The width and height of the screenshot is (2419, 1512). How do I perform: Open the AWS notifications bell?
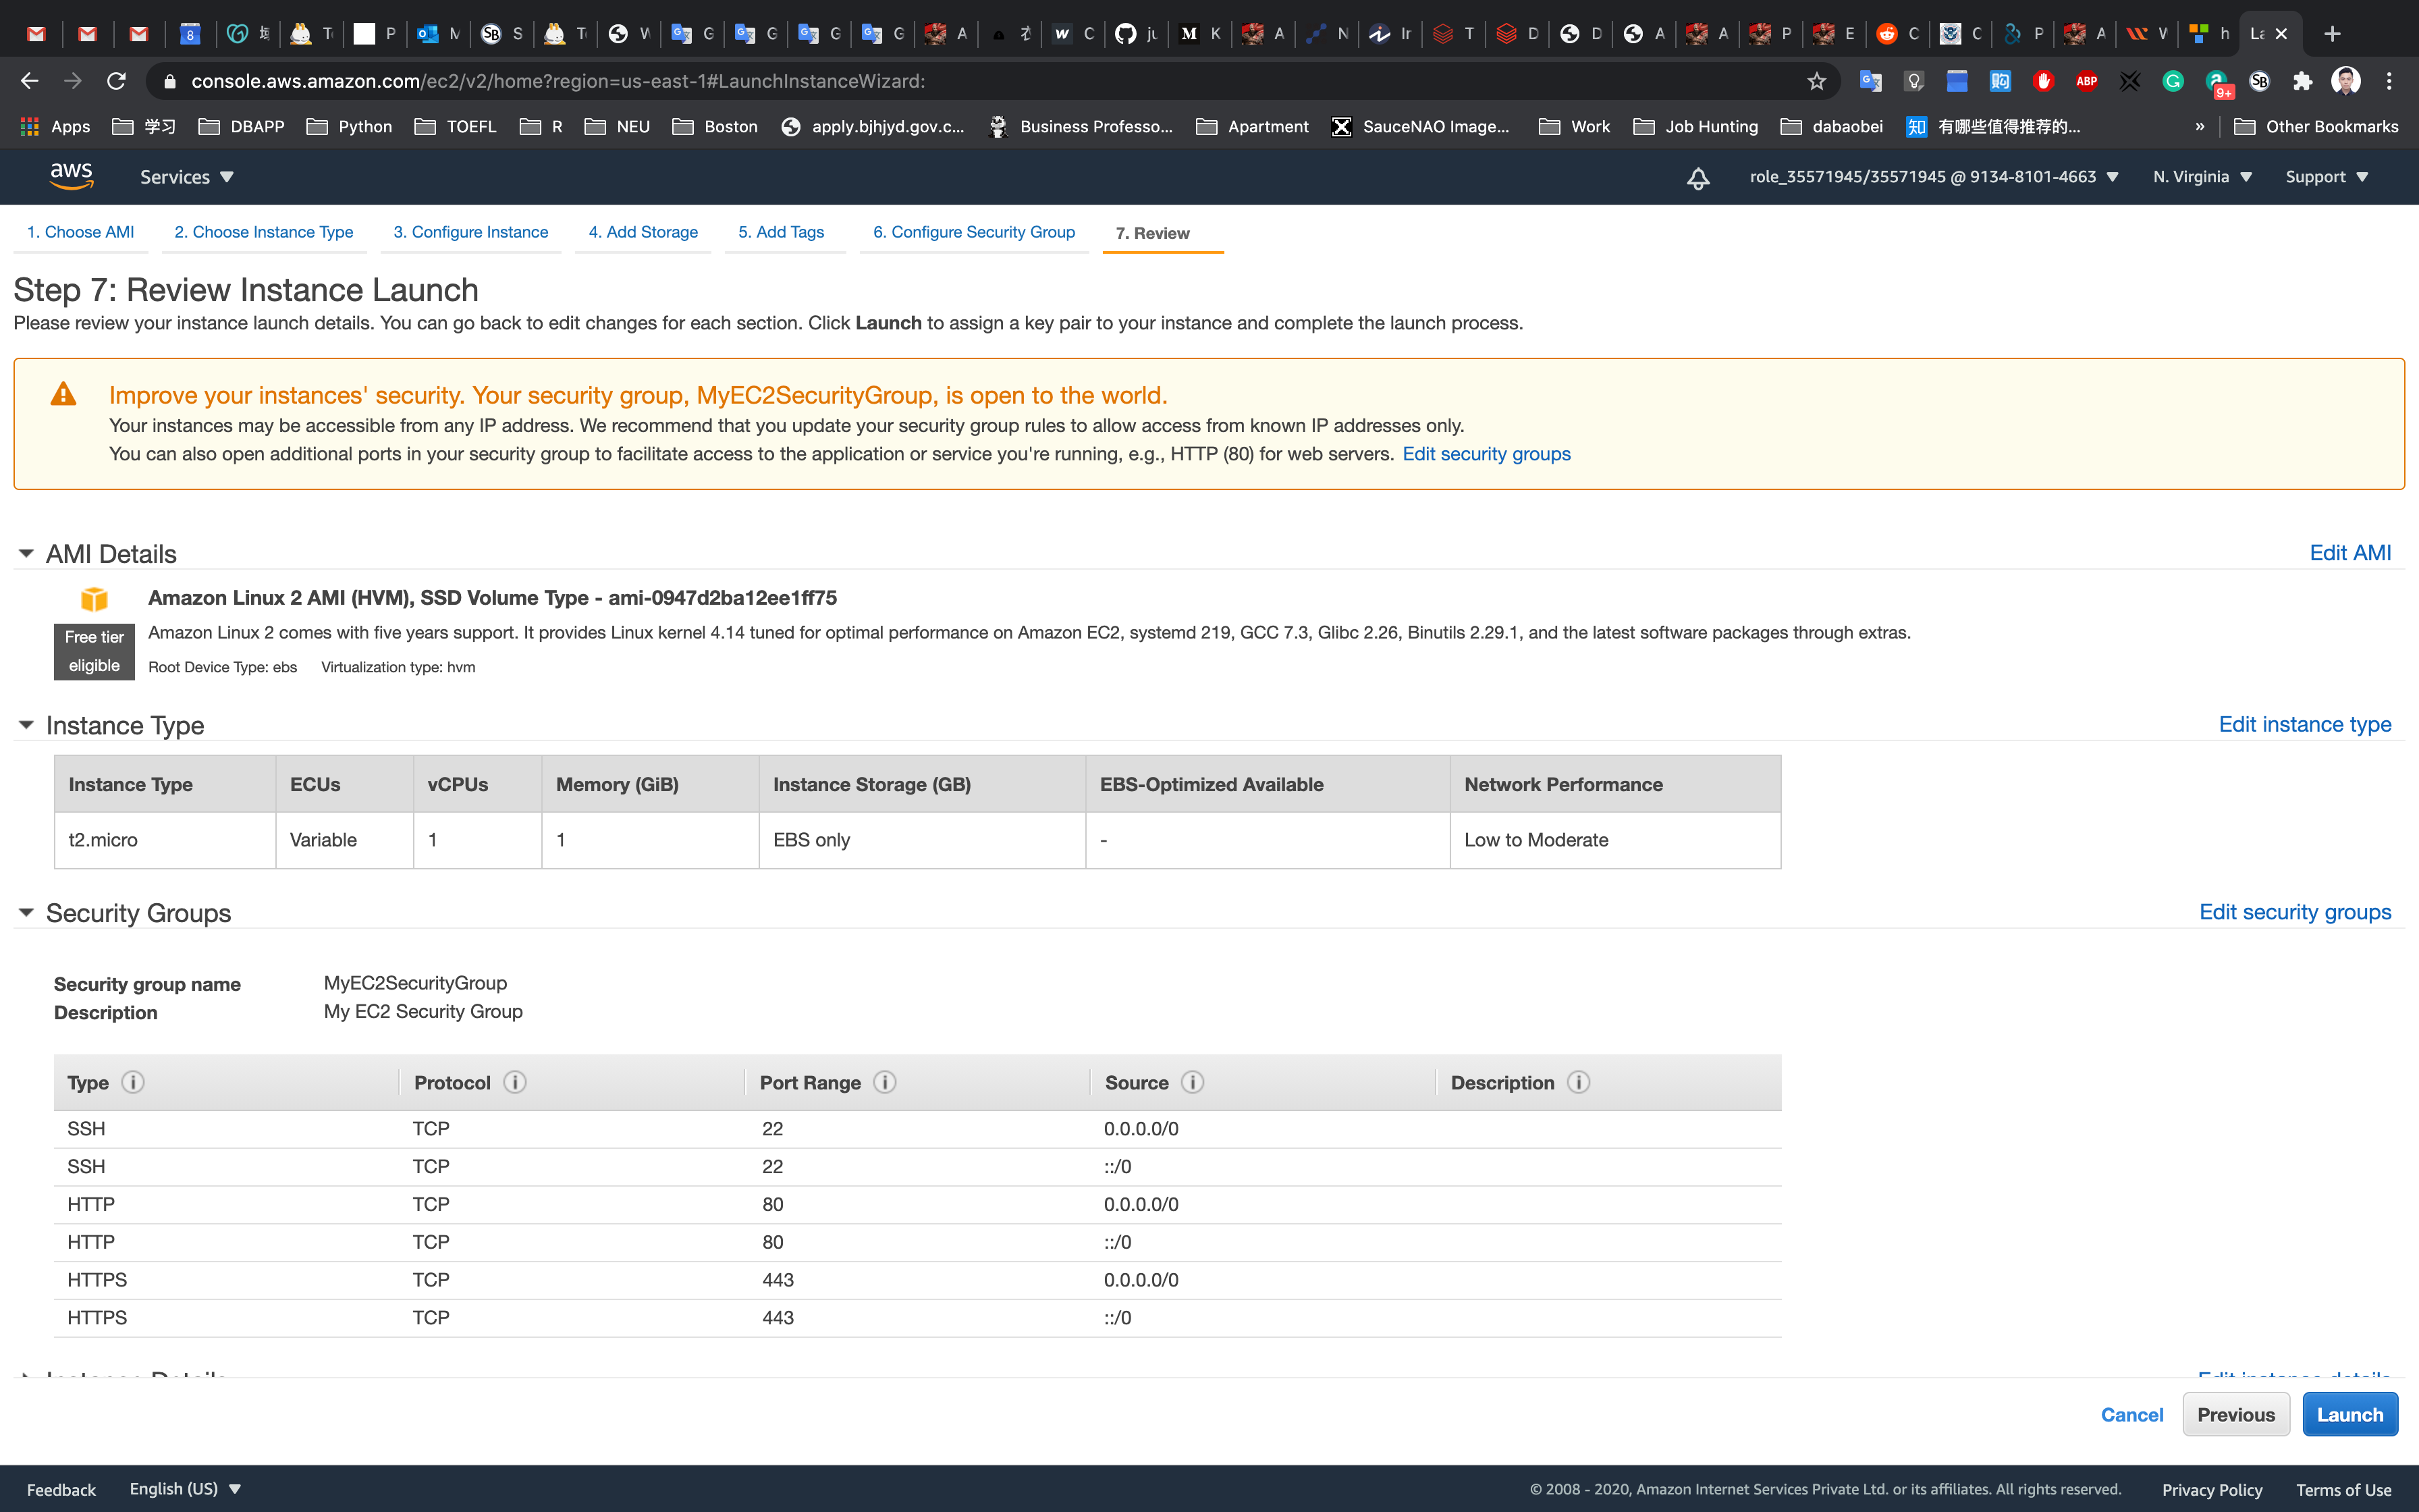click(x=1697, y=178)
